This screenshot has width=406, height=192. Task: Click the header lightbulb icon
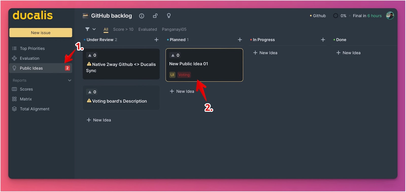[x=169, y=16]
